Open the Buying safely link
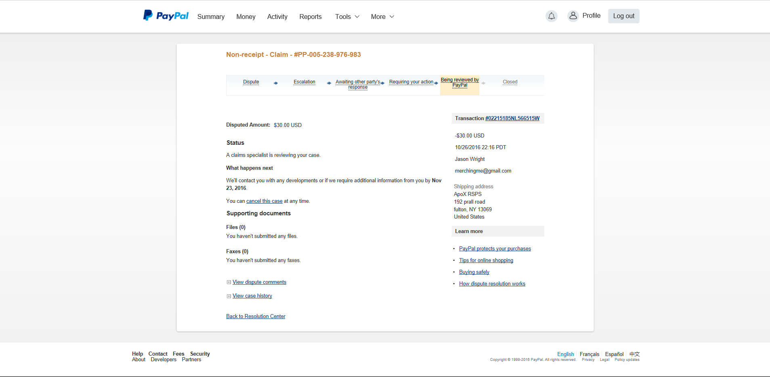The height and width of the screenshot is (377, 770). [x=474, y=272]
